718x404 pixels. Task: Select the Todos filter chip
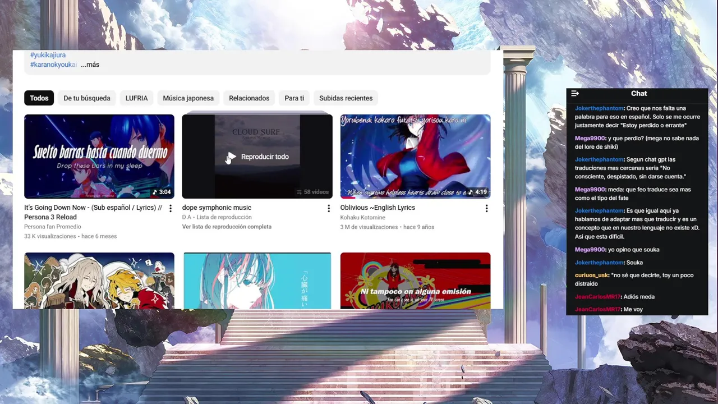coord(39,98)
